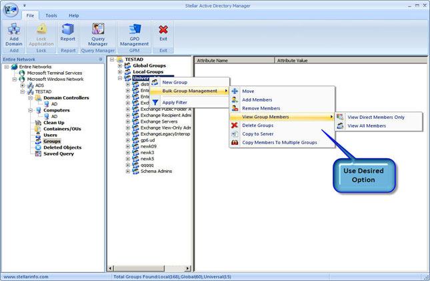The width and height of the screenshot is (430, 281).
Task: Click the Entire Networks globe icon
Action: [x=14, y=67]
